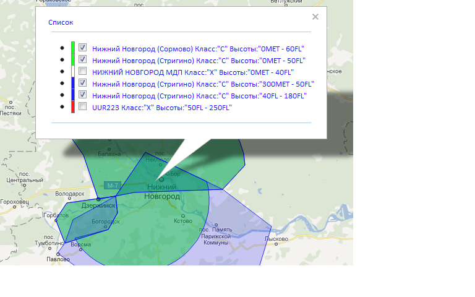Click the green swatch beside the Сормово entry
The height and width of the screenshot is (297, 475).
point(73,48)
